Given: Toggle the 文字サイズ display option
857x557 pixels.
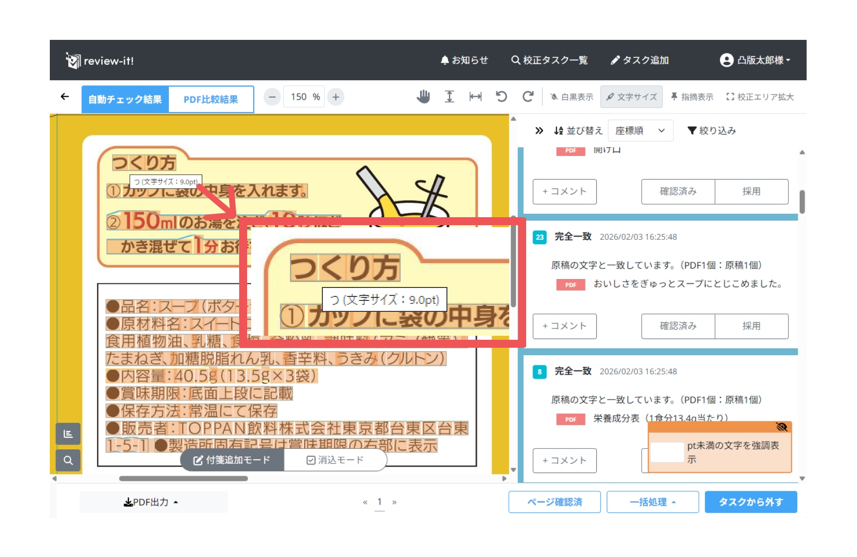Looking at the screenshot, I should [x=631, y=97].
